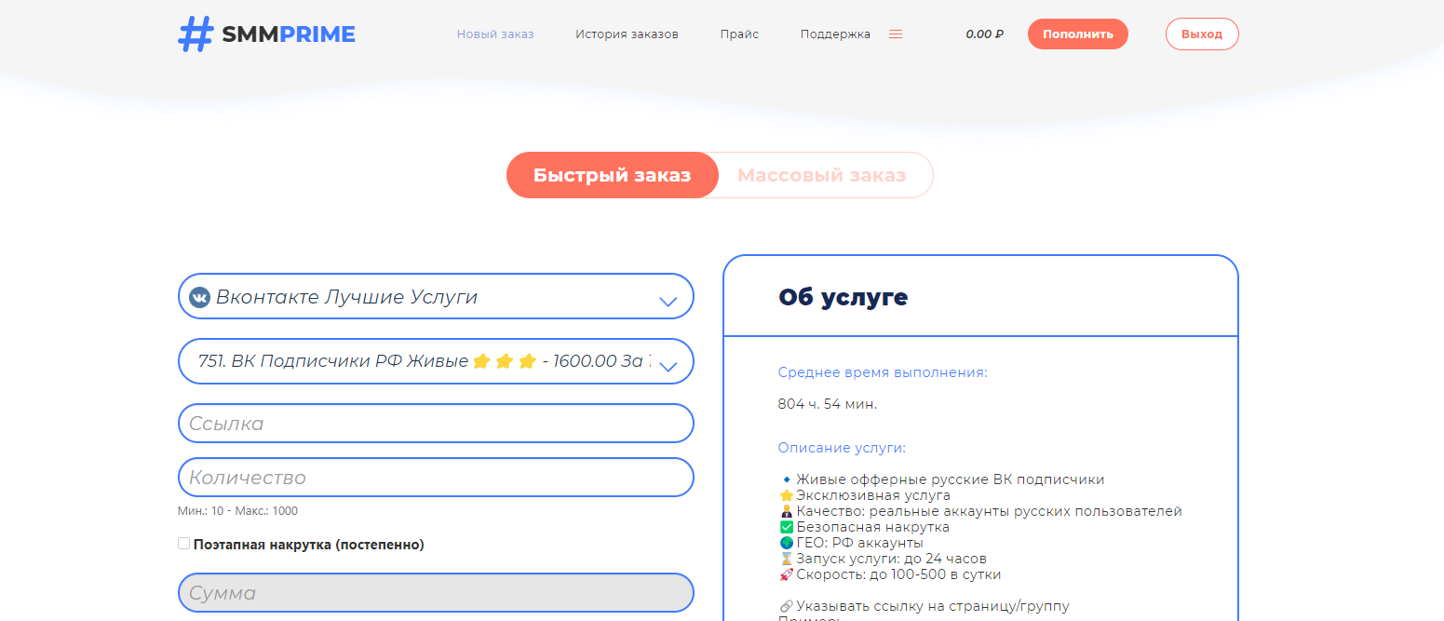Go to История заказов page

[x=627, y=34]
